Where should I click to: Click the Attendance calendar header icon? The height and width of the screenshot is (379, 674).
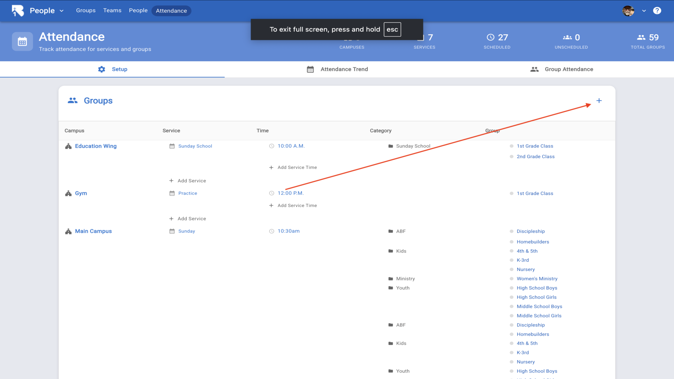22,42
